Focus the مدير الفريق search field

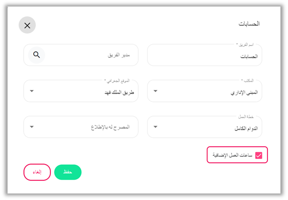(x=81, y=55)
